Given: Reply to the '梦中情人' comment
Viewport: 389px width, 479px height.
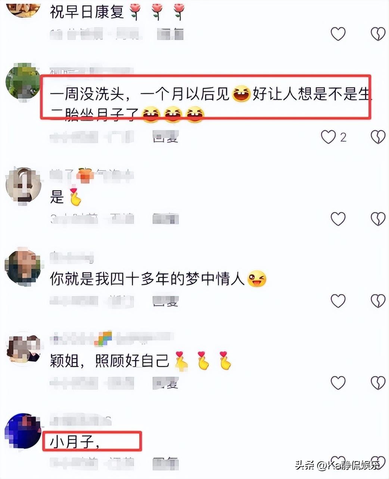Looking at the screenshot, I should coord(166,301).
